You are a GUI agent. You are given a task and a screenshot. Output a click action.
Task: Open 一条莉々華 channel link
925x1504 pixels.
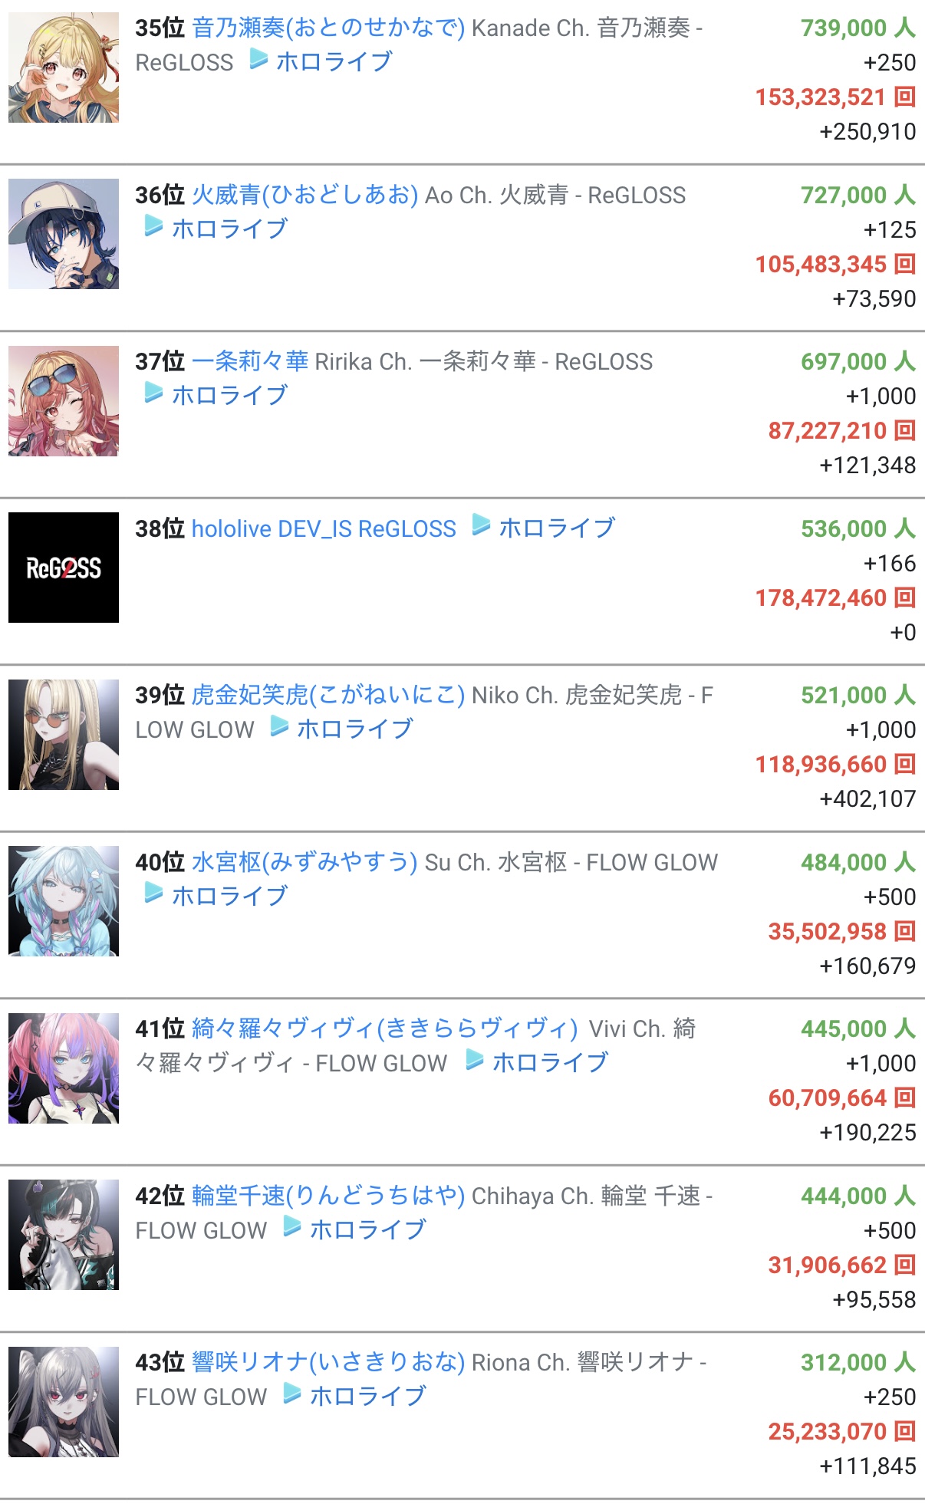250,361
